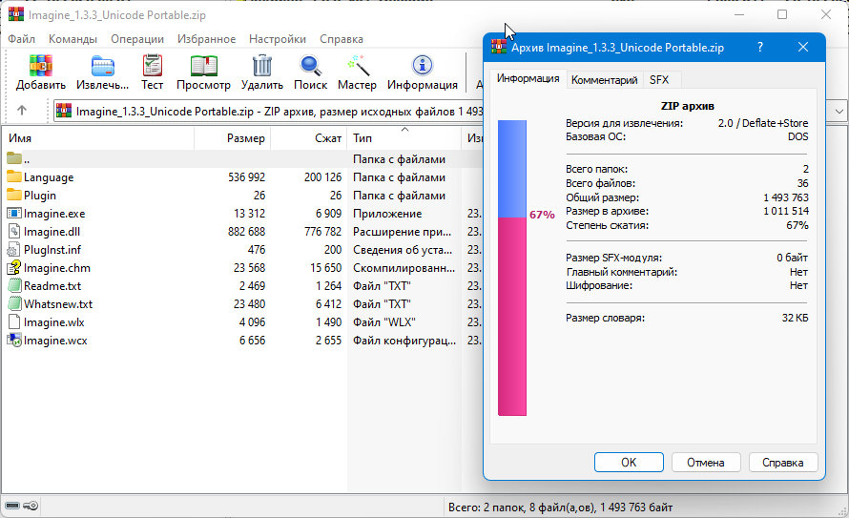The width and height of the screenshot is (849, 518).
Task: Open the Команды menu
Action: [73, 39]
